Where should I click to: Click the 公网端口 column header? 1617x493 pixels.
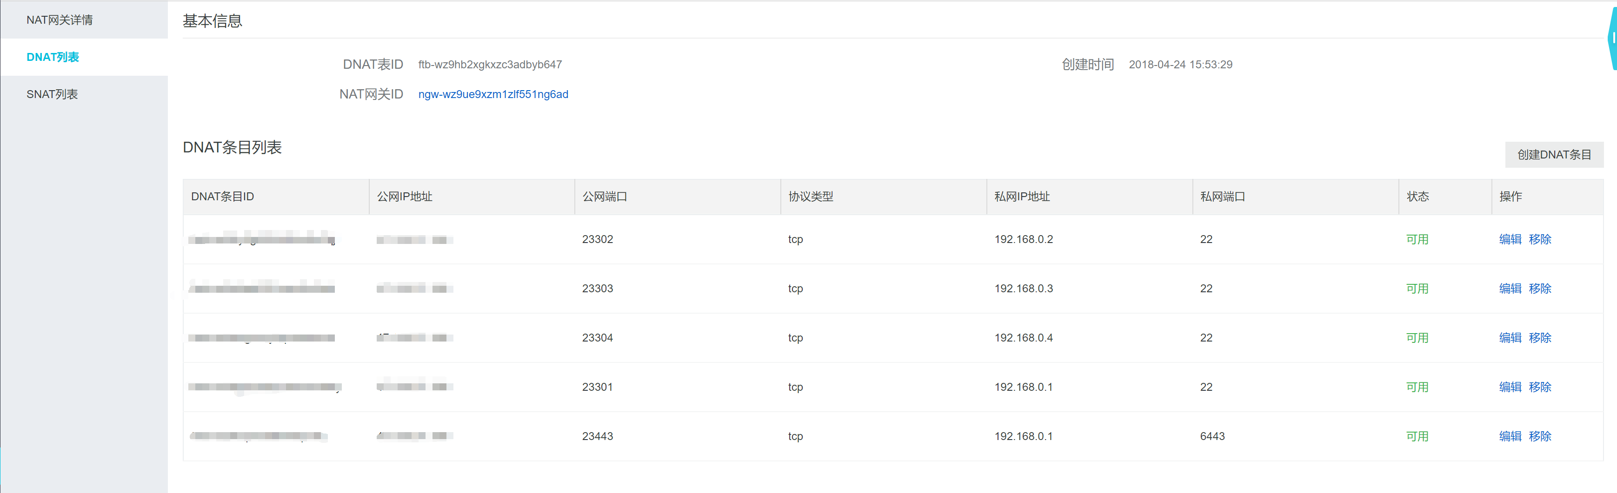coord(605,197)
